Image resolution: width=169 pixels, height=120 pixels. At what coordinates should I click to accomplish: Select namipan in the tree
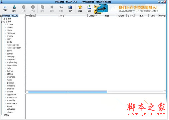pyautogui.click(x=11, y=33)
